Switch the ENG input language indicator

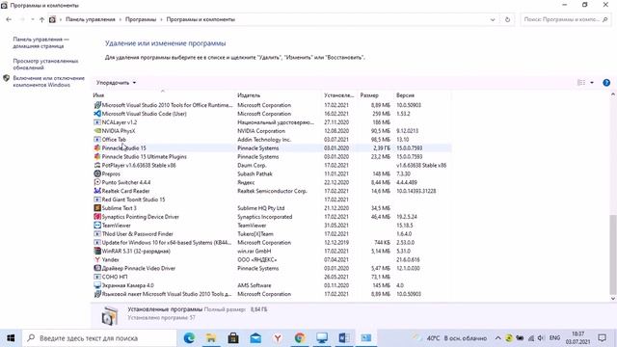554,338
